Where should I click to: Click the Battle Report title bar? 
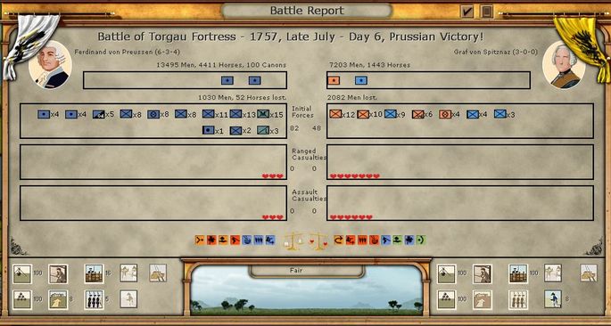307,11
